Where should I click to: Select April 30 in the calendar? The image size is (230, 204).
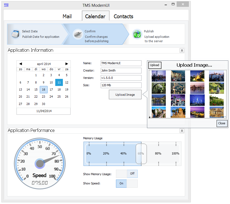pos(44,104)
